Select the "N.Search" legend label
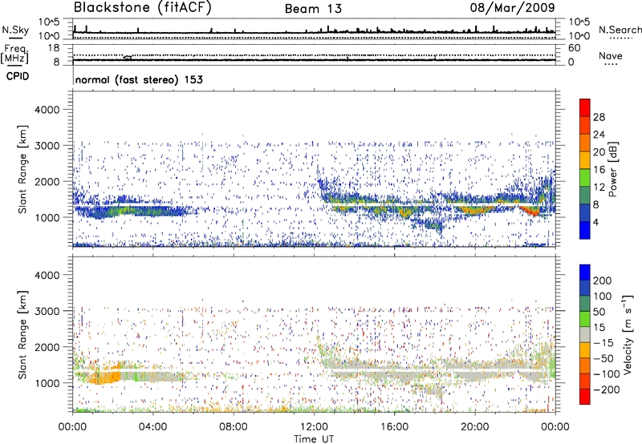Image resolution: width=642 pixels, height=444 pixels. coord(620,30)
